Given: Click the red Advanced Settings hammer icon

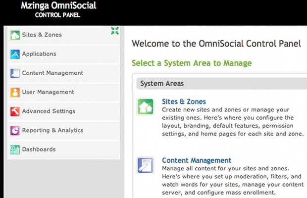Looking at the screenshot, I should pyautogui.click(x=15, y=111).
